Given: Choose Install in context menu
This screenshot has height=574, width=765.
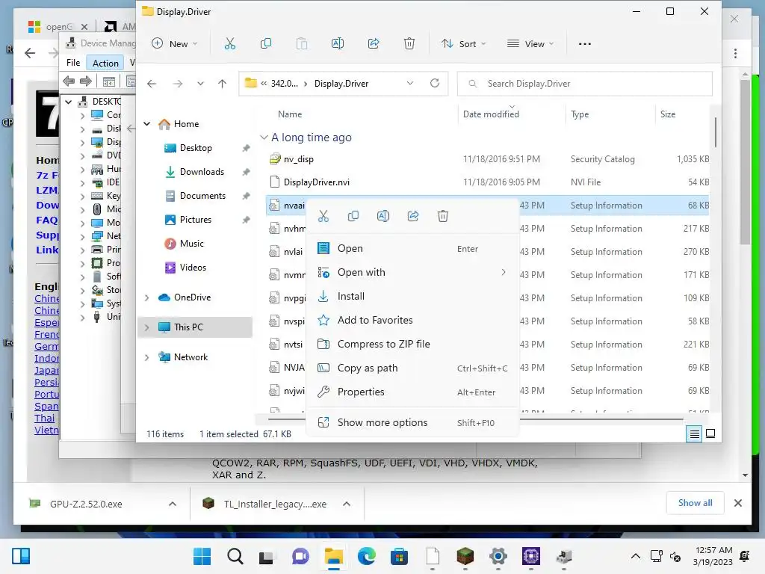Looking at the screenshot, I should [x=412, y=296].
